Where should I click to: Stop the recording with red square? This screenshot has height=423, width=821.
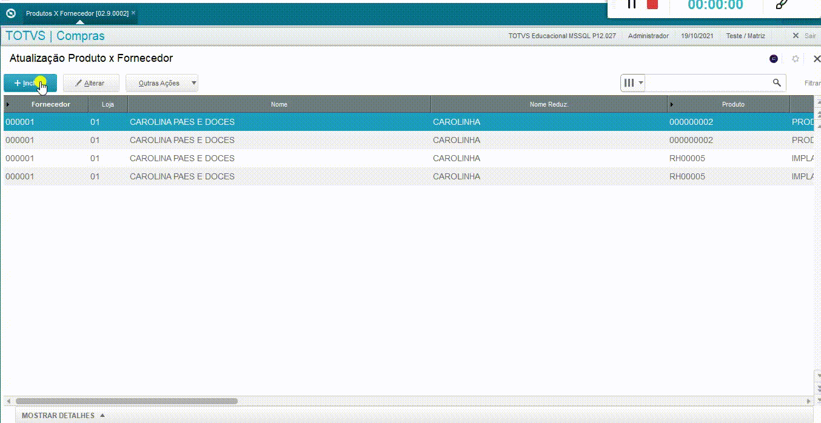(652, 4)
